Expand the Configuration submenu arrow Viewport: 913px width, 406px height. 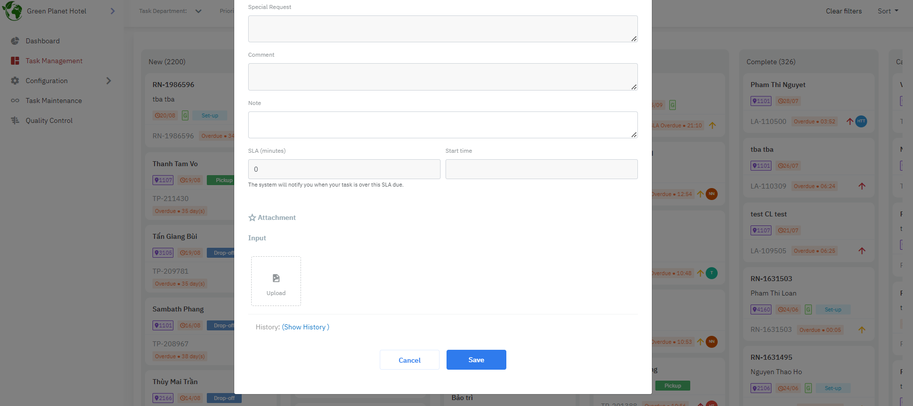tap(109, 81)
